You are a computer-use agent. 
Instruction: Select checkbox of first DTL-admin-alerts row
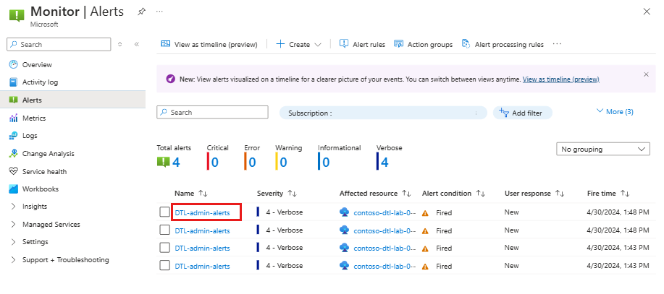(x=164, y=212)
